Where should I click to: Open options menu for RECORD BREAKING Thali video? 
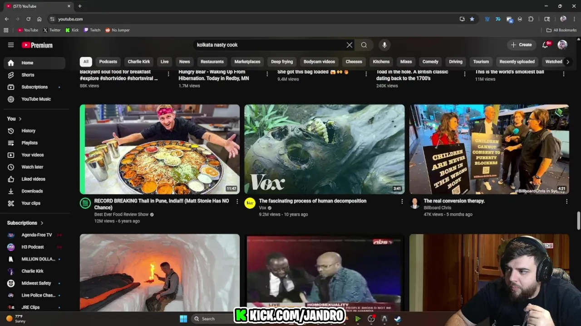(237, 201)
